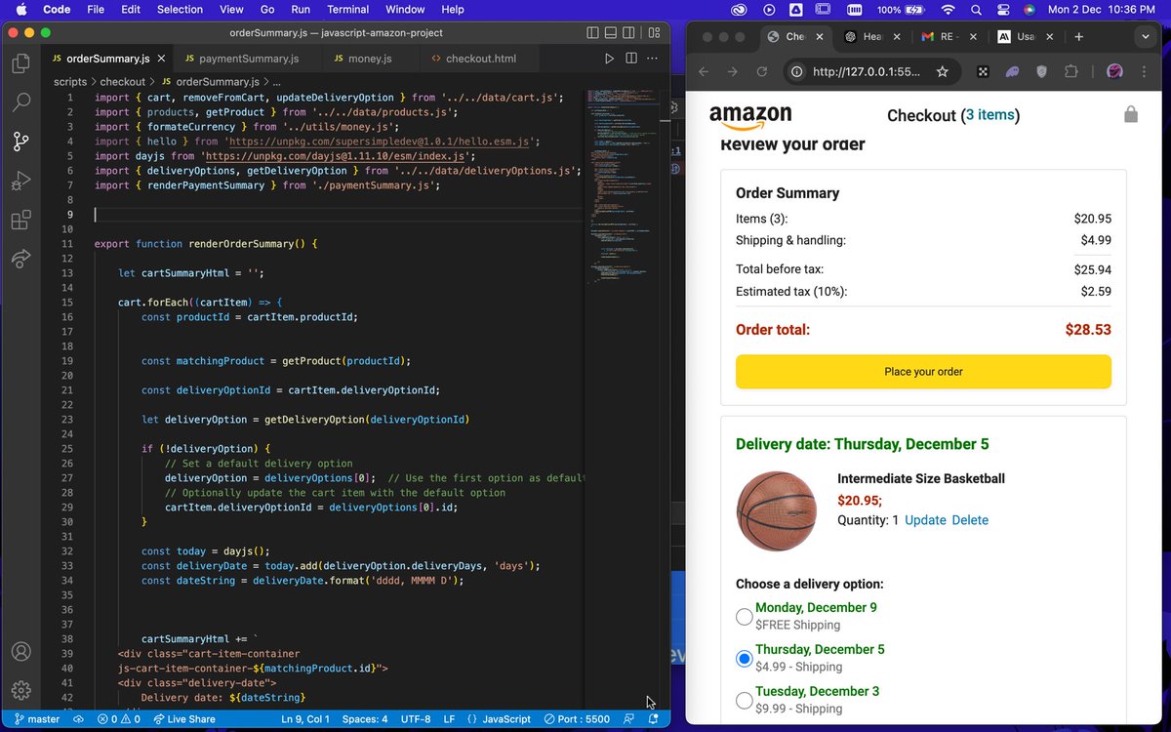Image resolution: width=1171 pixels, height=732 pixels.
Task: Click the Place your order button
Action: pyautogui.click(x=923, y=372)
